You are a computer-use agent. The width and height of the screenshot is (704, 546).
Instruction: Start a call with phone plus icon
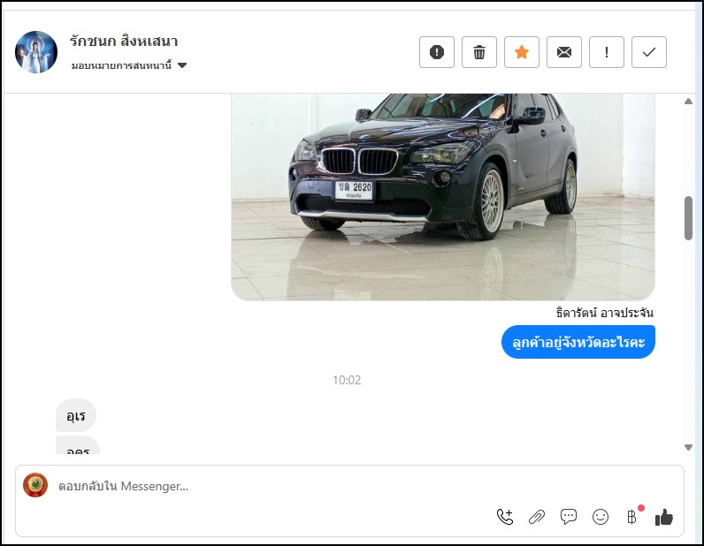[505, 517]
